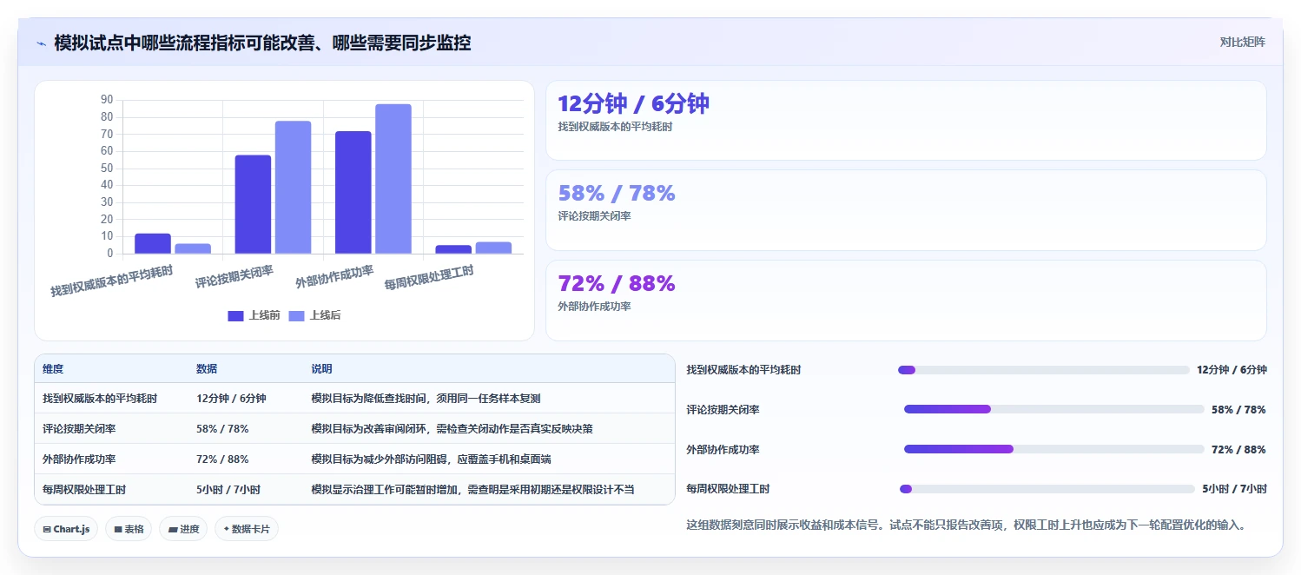Click table value 5小时 / 7小时
The height and width of the screenshot is (575, 1301).
(x=228, y=490)
